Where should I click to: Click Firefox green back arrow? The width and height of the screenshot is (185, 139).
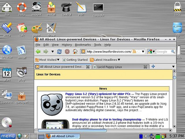point(38,51)
